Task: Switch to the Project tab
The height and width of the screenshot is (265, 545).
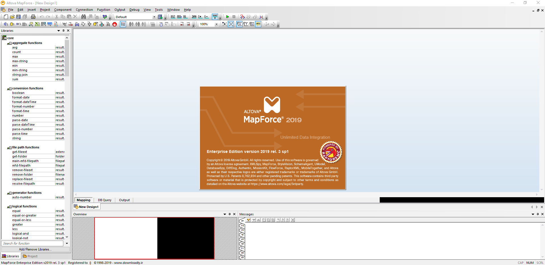Action: pyautogui.click(x=30, y=256)
